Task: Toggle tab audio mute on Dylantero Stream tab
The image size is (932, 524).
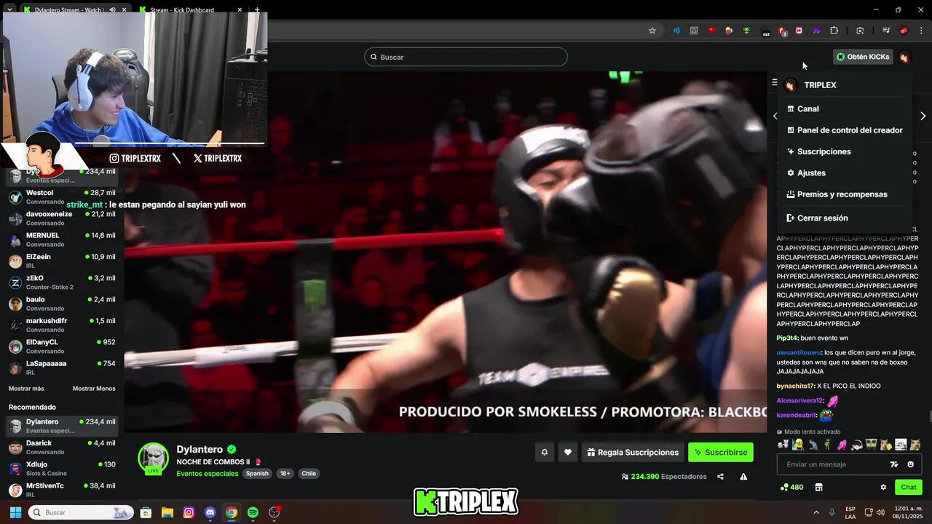Action: click(x=113, y=10)
